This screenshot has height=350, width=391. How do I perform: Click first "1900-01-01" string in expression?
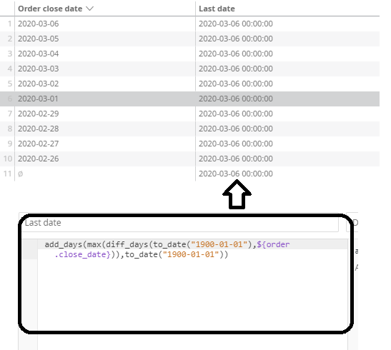[219, 244]
